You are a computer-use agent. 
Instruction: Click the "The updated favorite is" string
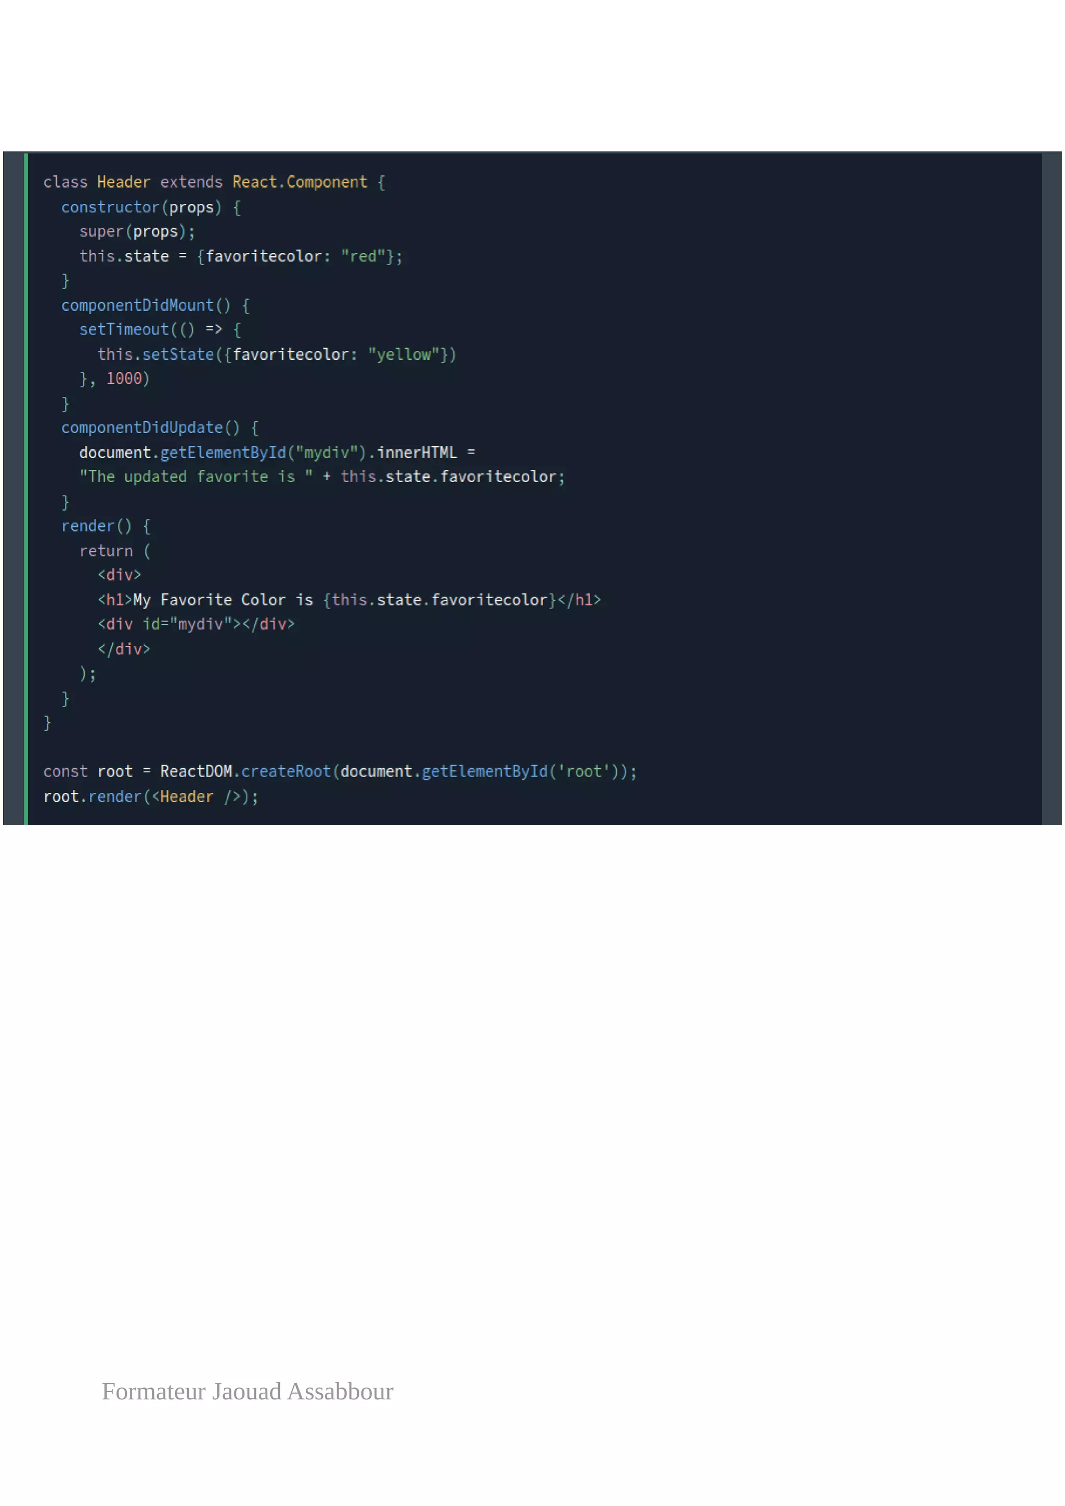[x=196, y=477]
